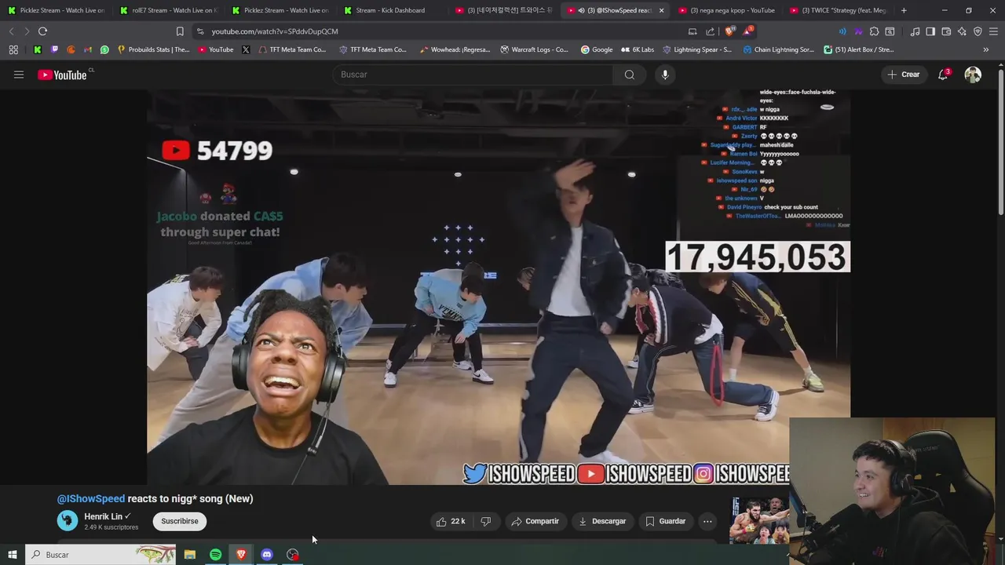Start voice search with the microphone

point(665,75)
